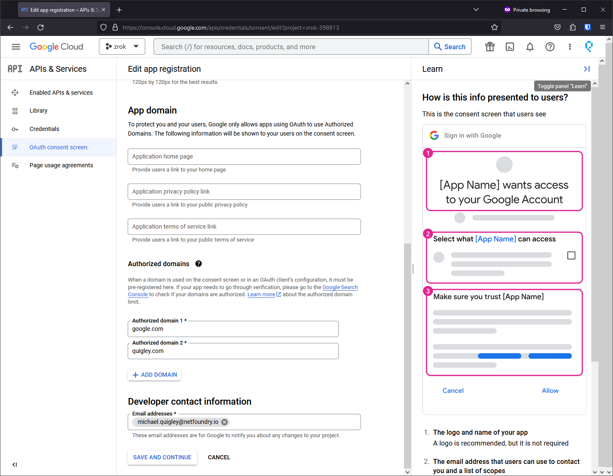This screenshot has height=476, width=613.
Task: Open the browser list all tabs dropdown
Action: click(476, 10)
